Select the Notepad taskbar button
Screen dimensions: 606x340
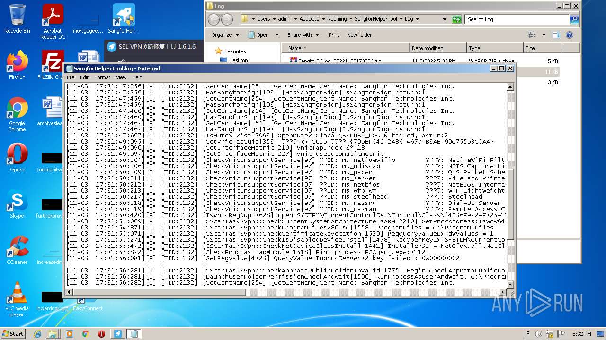(134, 334)
